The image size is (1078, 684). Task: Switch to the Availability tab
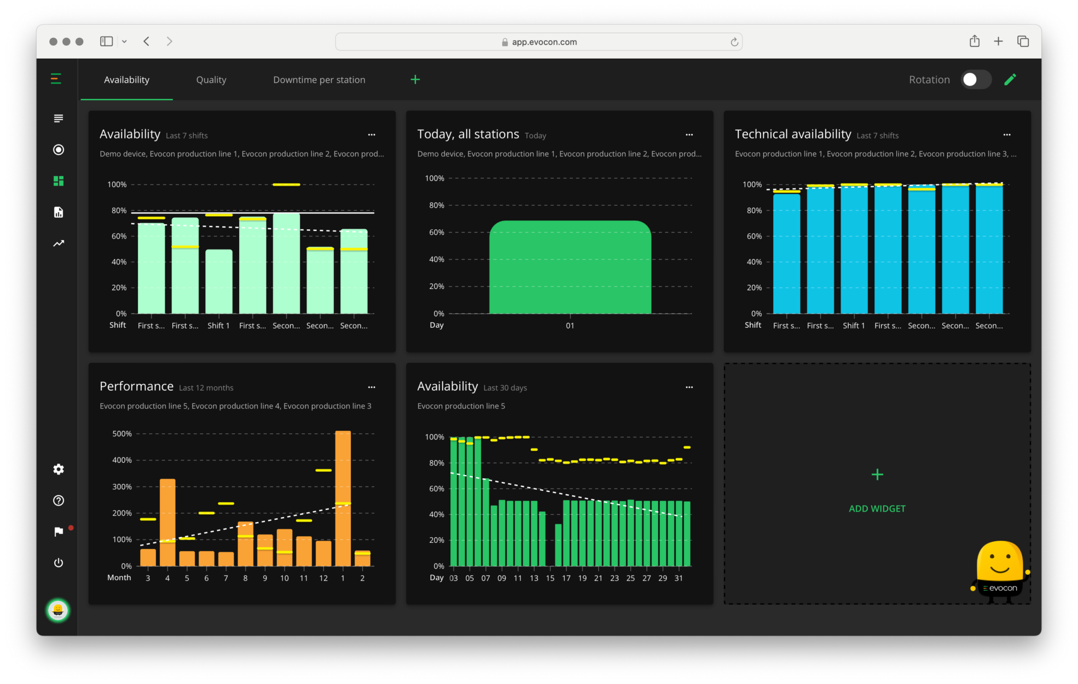pyautogui.click(x=126, y=80)
